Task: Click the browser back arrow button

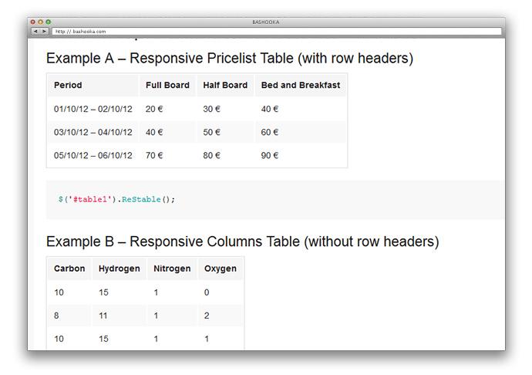Action: pyautogui.click(x=35, y=32)
